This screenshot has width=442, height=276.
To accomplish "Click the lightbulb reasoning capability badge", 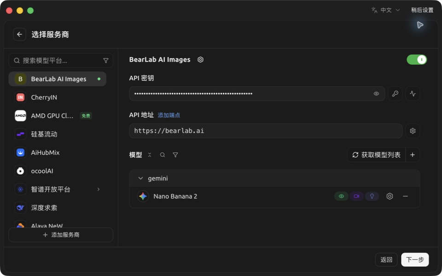I will [372, 196].
